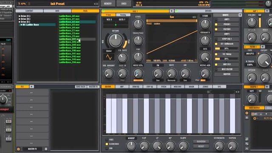Select previous waveform arrow near Saw

[193, 17]
